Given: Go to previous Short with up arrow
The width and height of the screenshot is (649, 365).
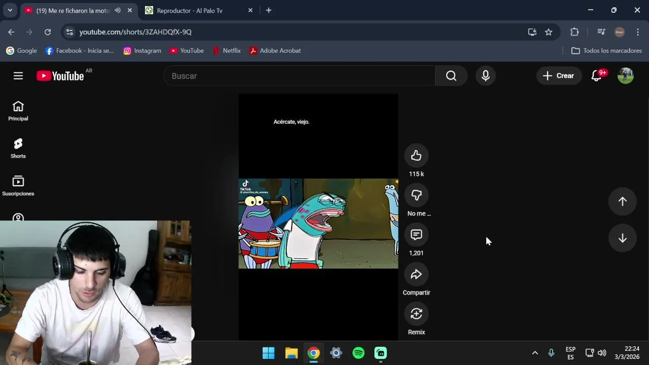Looking at the screenshot, I should [x=623, y=201].
